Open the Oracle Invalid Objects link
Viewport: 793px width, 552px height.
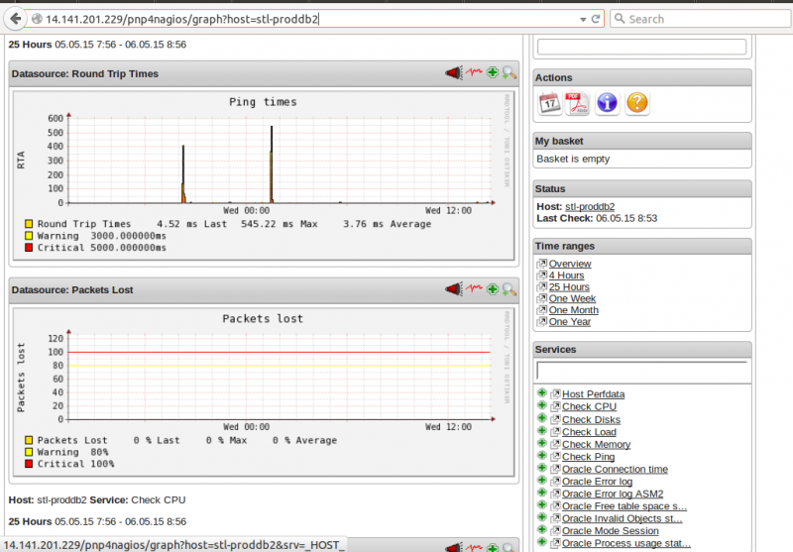coord(623,519)
